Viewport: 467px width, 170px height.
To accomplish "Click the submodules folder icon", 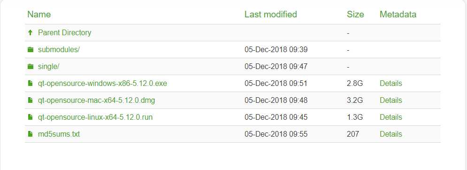I will (x=30, y=49).
